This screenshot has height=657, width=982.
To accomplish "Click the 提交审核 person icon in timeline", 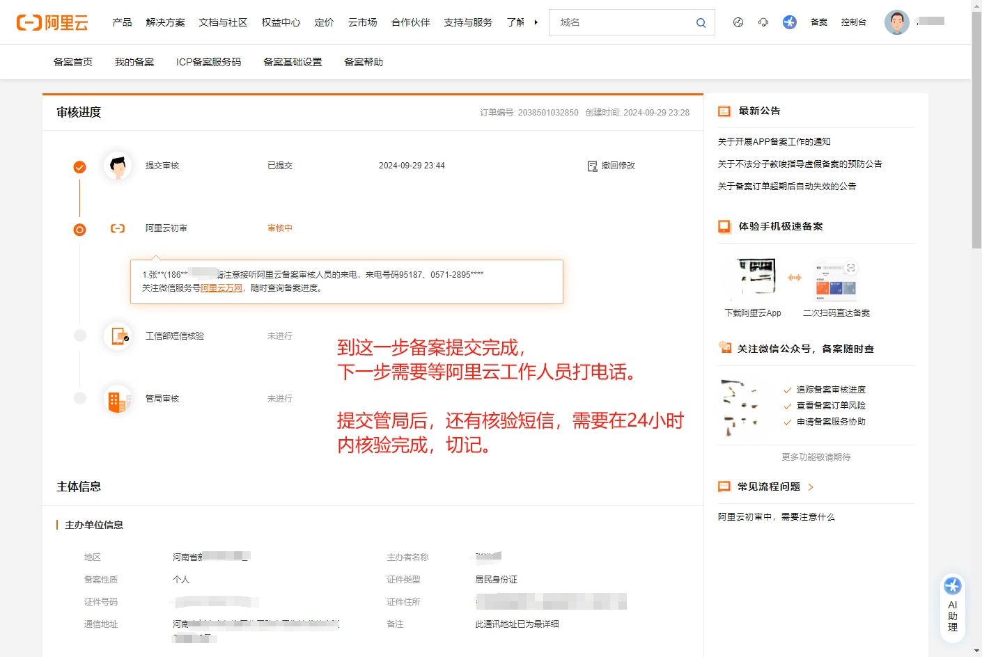I will [117, 165].
